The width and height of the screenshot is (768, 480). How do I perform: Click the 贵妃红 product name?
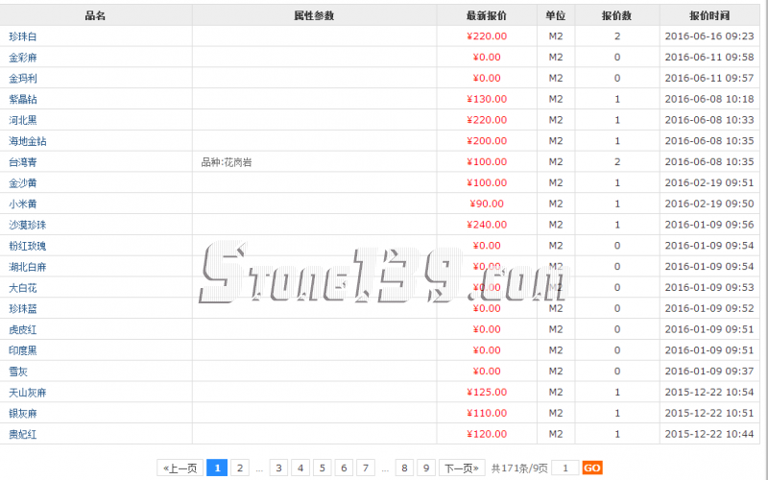pyautogui.click(x=23, y=434)
